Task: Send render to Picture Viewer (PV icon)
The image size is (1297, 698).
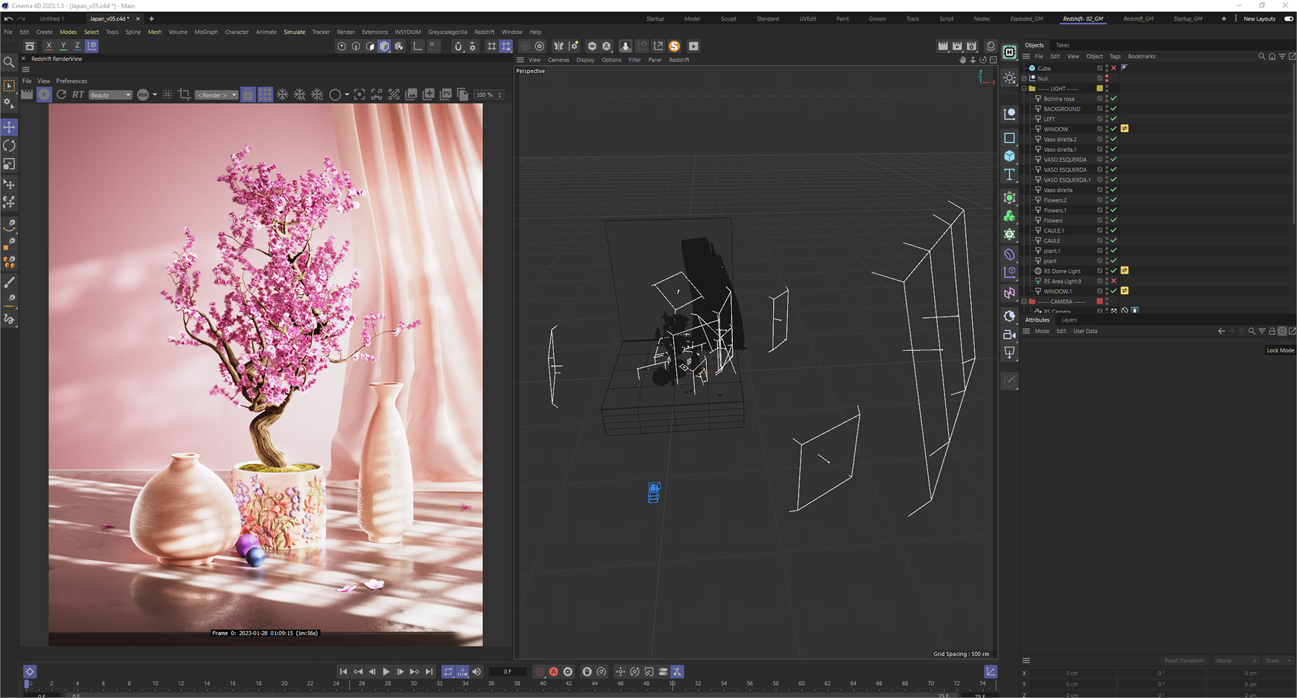Action: coord(446,95)
